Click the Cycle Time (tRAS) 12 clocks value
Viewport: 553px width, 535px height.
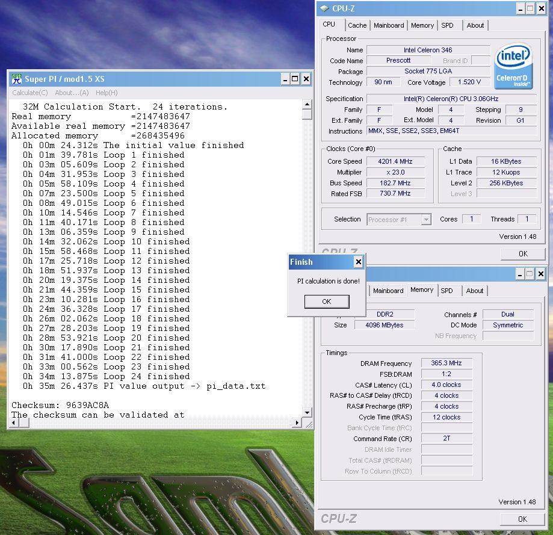tap(446, 417)
